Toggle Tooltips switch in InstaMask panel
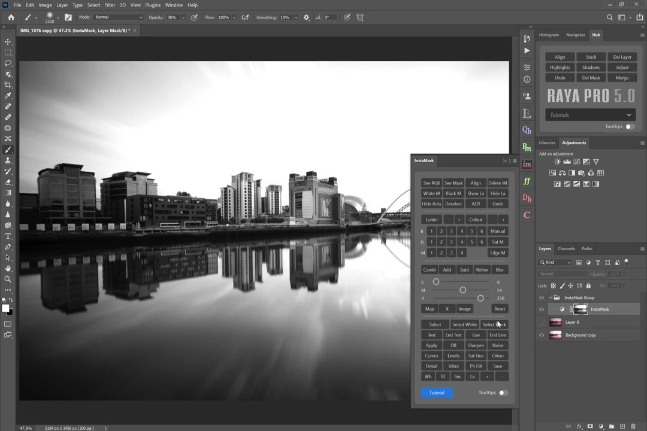 click(x=503, y=393)
